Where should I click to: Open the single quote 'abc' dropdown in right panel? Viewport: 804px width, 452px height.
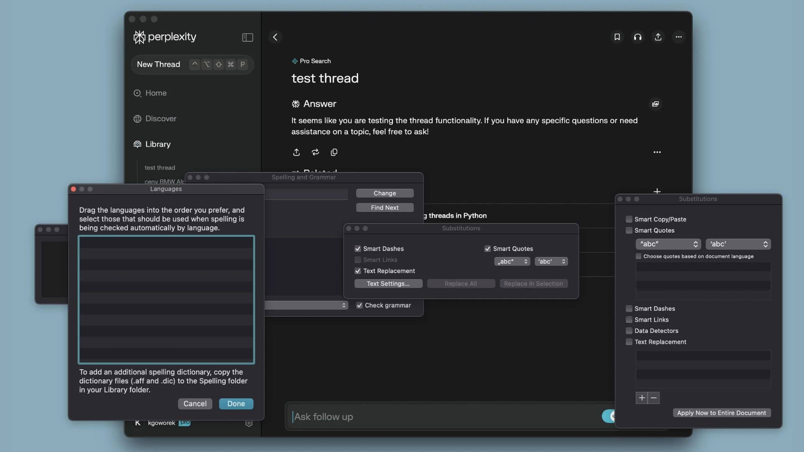738,244
